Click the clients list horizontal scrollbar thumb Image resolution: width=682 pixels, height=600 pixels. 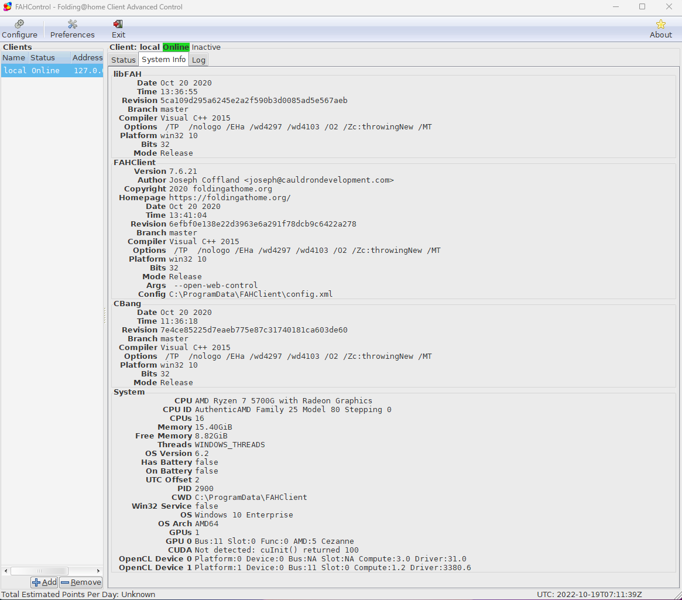tap(39, 571)
